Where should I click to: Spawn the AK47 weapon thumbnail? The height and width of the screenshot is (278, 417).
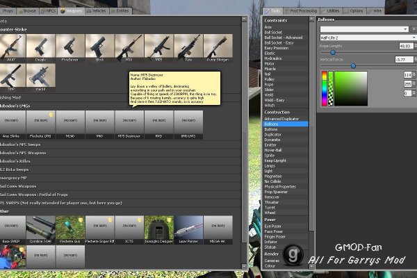(13, 48)
